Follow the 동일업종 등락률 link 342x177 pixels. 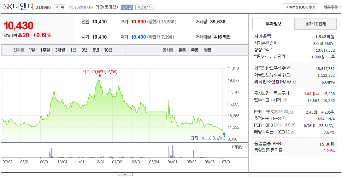tap(270, 150)
